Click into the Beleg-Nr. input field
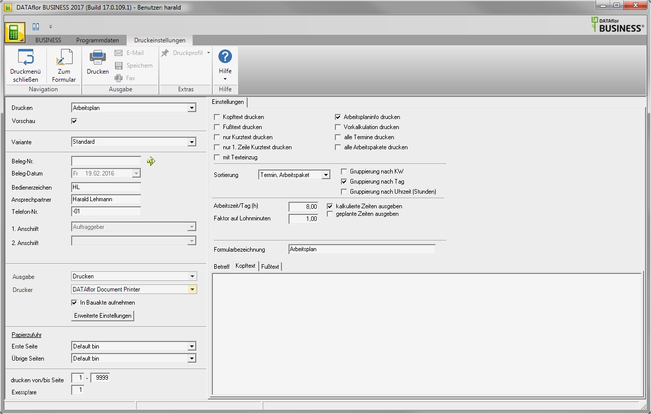 coord(106,161)
